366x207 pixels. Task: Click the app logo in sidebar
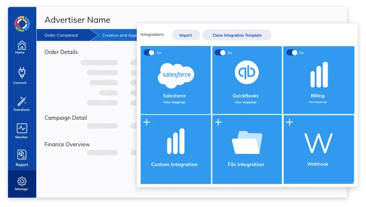click(22, 24)
